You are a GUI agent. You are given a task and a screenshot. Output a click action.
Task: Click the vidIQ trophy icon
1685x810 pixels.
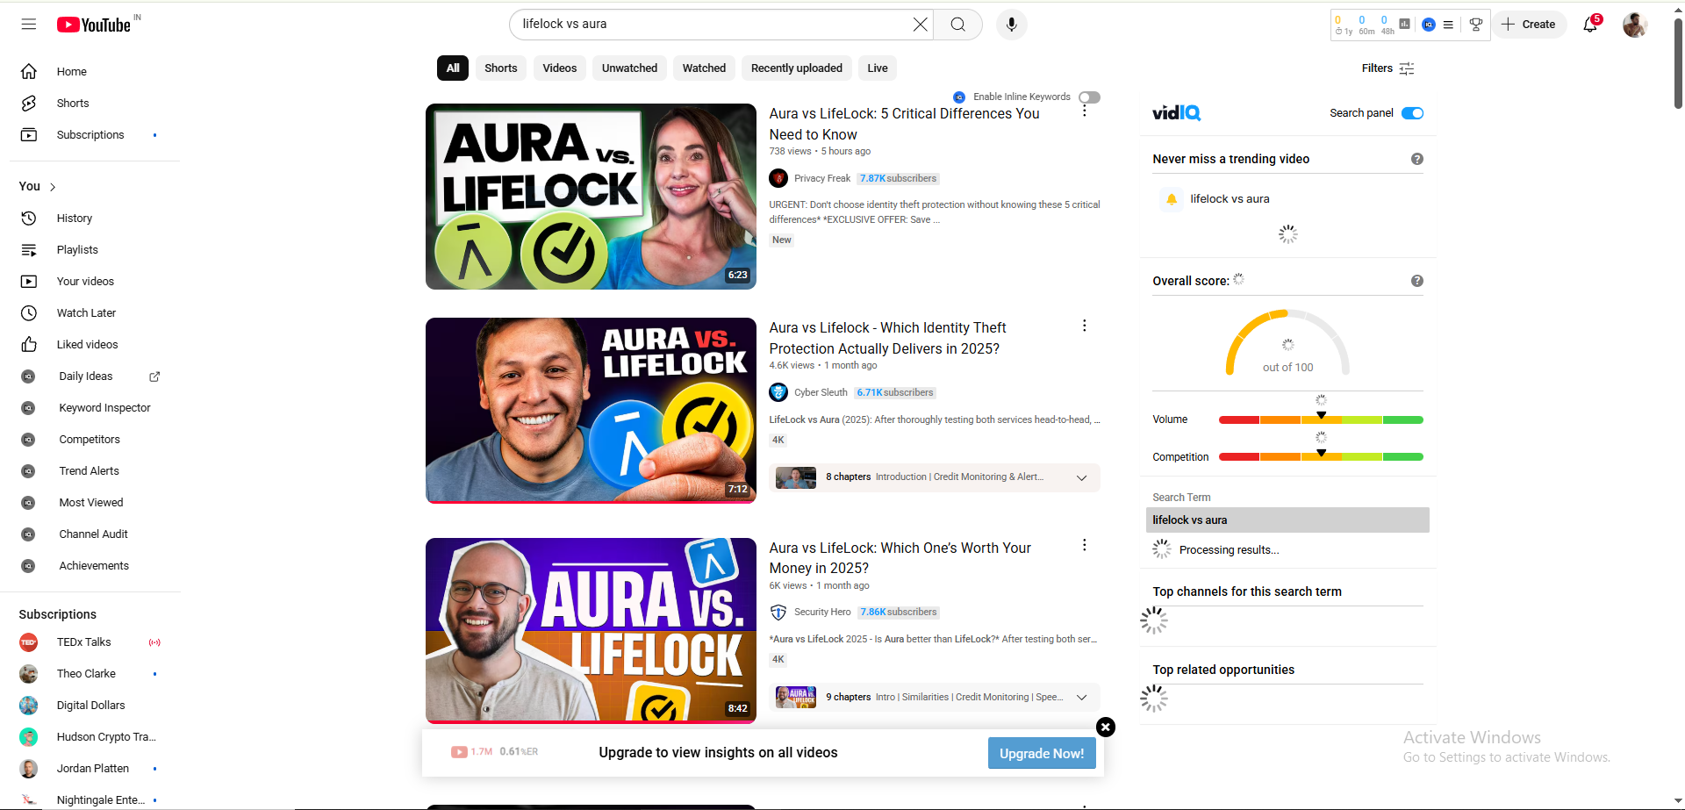click(x=1476, y=25)
